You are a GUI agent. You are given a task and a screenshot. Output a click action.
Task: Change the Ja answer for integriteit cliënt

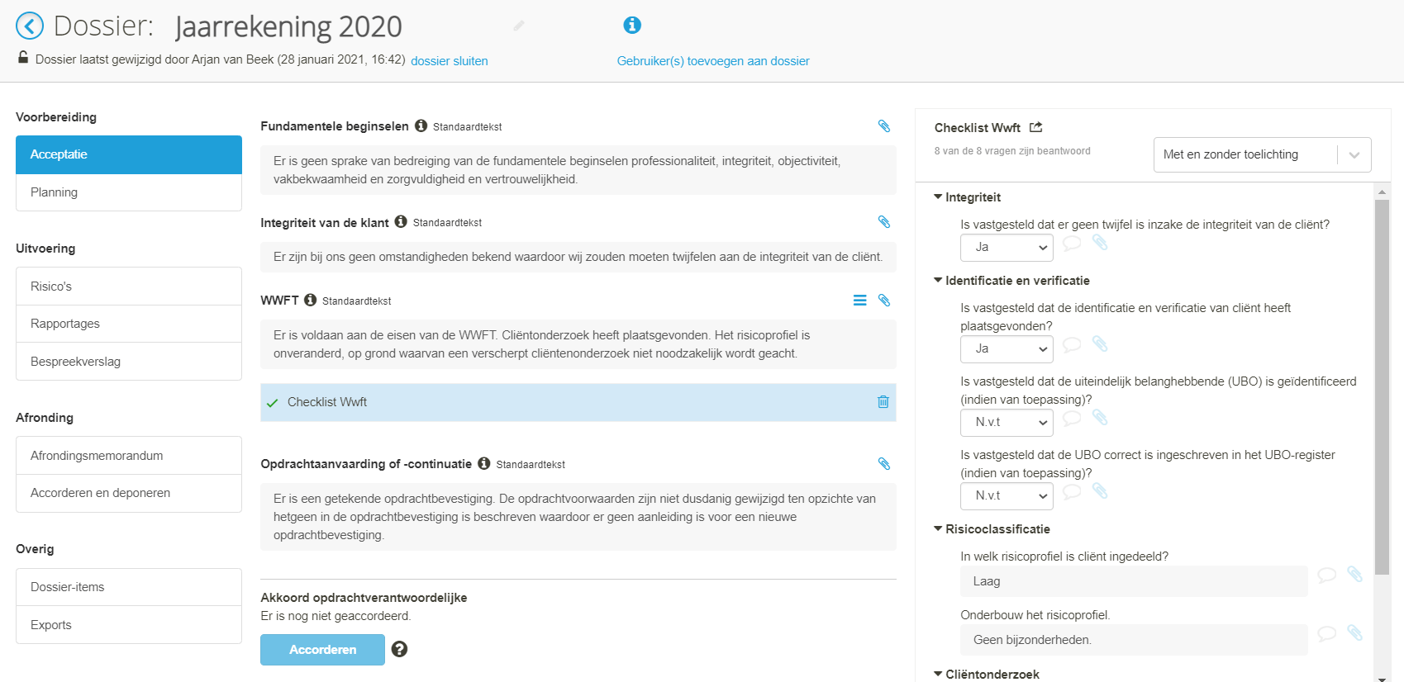(1007, 248)
